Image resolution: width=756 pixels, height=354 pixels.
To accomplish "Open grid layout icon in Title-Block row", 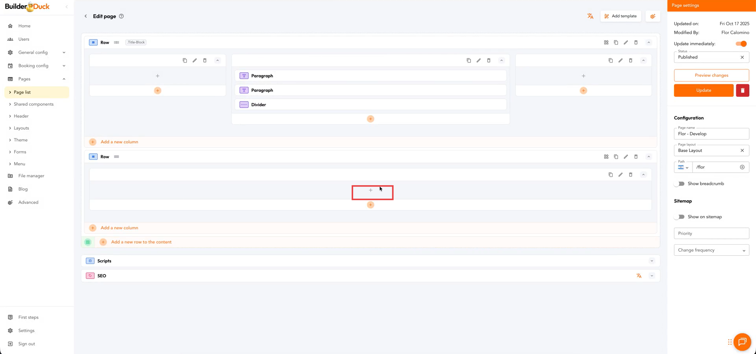I will (606, 42).
